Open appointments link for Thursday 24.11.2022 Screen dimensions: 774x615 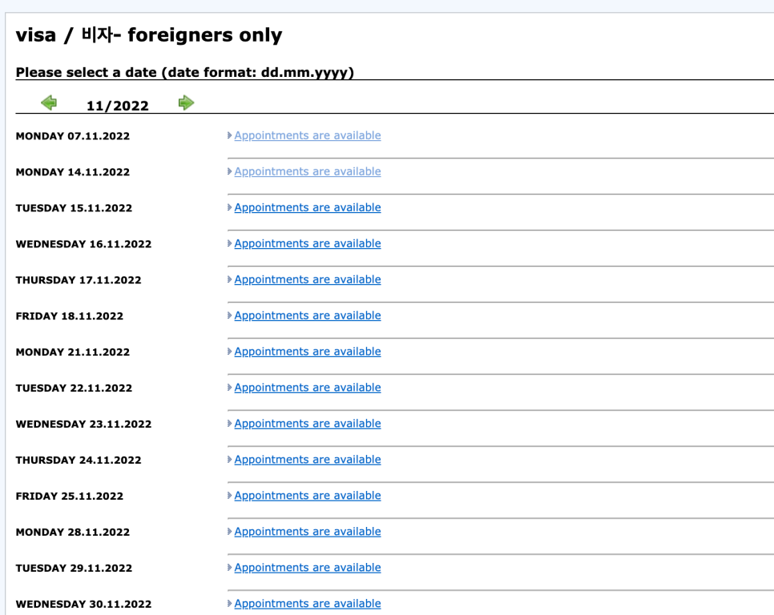308,459
